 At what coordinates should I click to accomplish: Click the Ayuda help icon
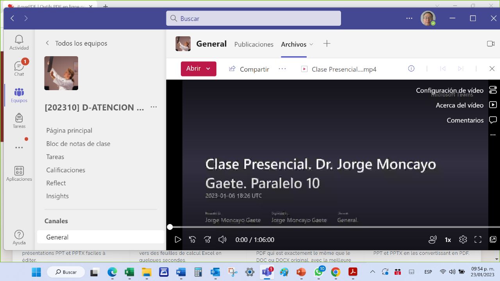click(x=19, y=237)
